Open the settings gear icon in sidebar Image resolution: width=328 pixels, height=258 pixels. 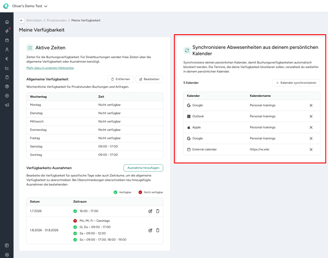(x=7, y=255)
